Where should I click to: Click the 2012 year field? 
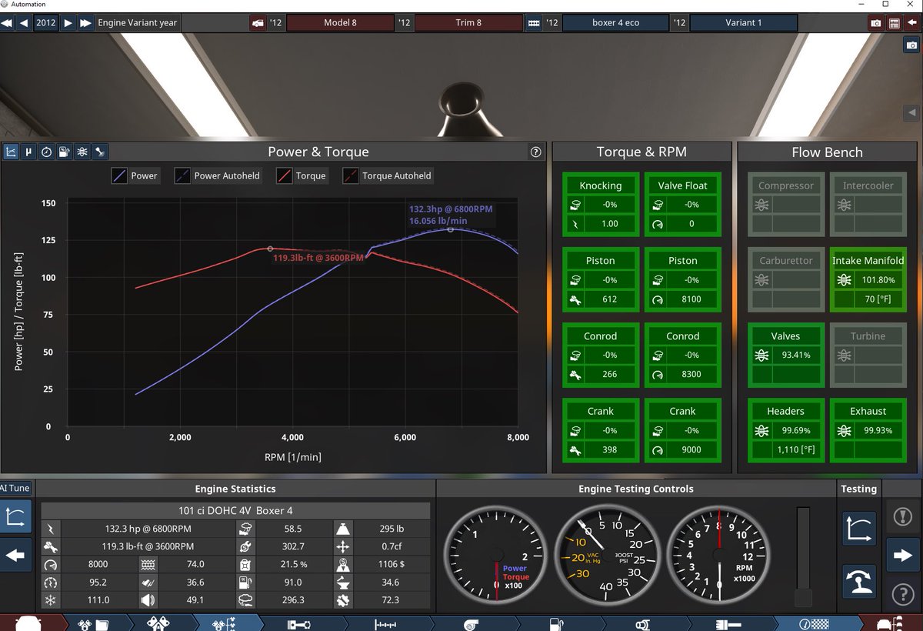[46, 23]
